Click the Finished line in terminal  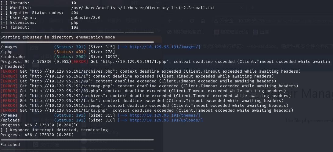[10, 145]
